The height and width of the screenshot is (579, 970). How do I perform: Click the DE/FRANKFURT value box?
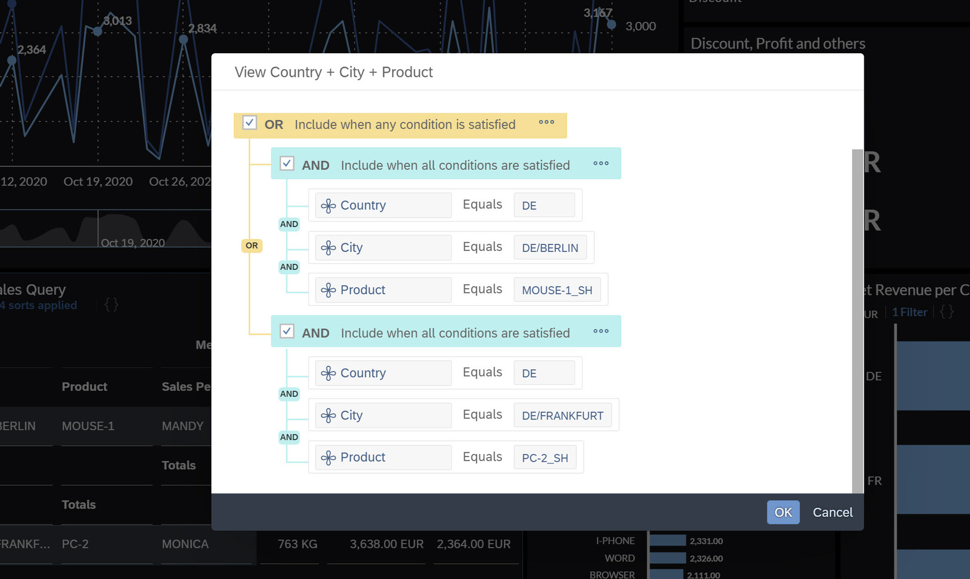(563, 415)
